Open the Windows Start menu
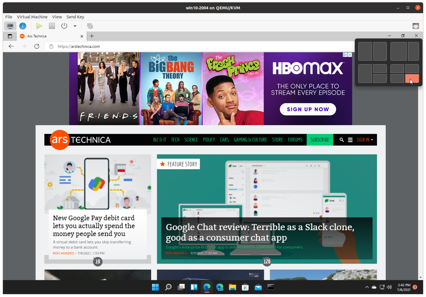 point(155,287)
